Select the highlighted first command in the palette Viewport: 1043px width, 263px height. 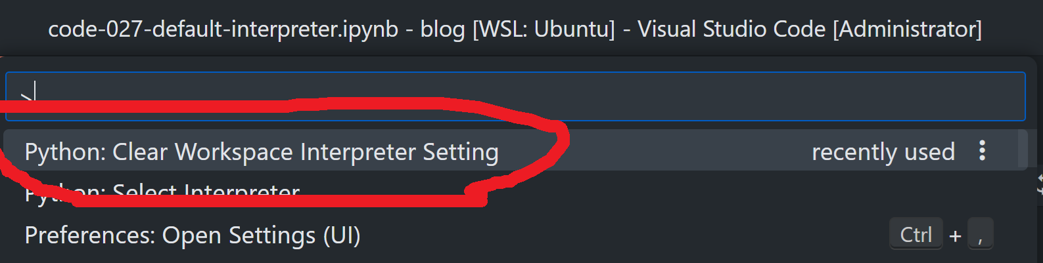coord(515,150)
